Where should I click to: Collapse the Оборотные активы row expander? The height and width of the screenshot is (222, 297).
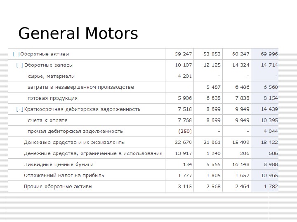pos(16,54)
